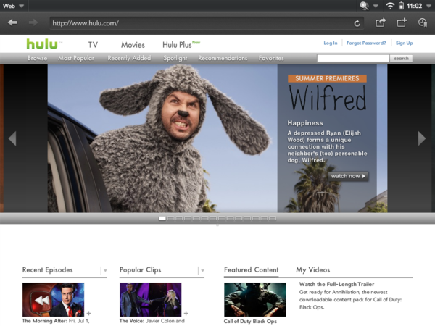Click the browser forward arrow
This screenshot has height=326, width=435.
pos(33,22)
